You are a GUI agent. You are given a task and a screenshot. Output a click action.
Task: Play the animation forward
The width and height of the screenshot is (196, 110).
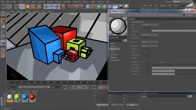80,87
